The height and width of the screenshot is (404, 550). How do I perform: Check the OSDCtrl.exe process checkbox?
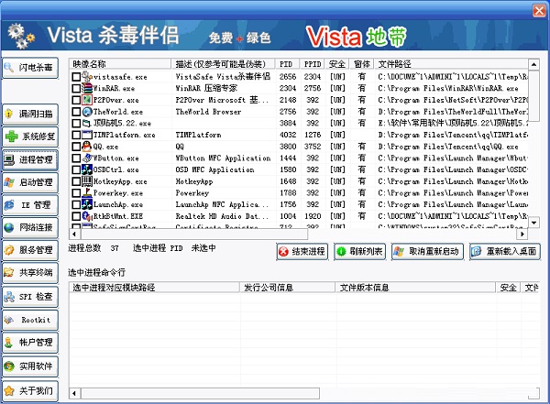pos(76,169)
